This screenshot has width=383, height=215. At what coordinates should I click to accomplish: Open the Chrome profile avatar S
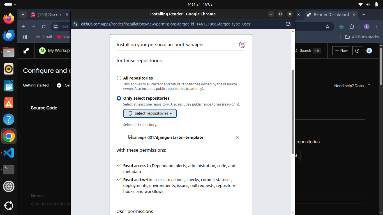click(367, 27)
